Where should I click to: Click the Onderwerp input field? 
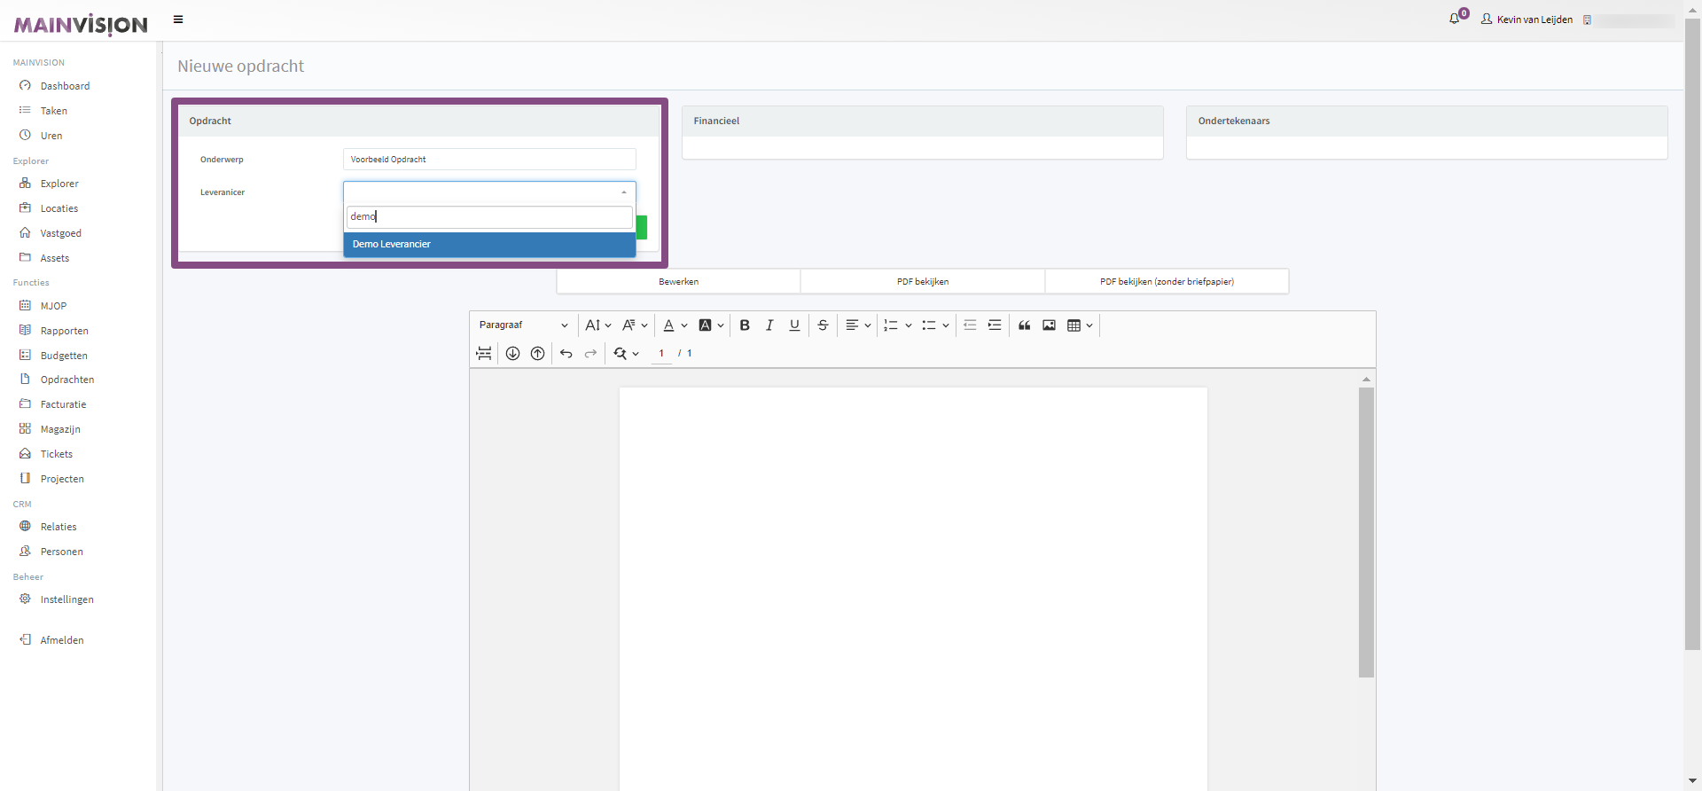[x=489, y=160]
